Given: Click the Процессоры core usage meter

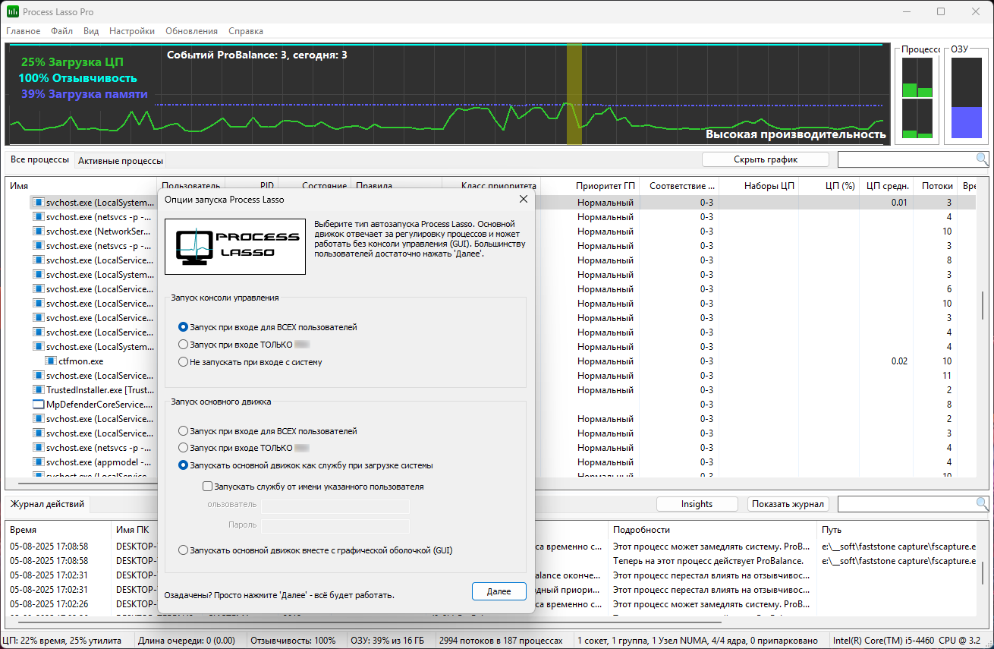Looking at the screenshot, I should (917, 99).
